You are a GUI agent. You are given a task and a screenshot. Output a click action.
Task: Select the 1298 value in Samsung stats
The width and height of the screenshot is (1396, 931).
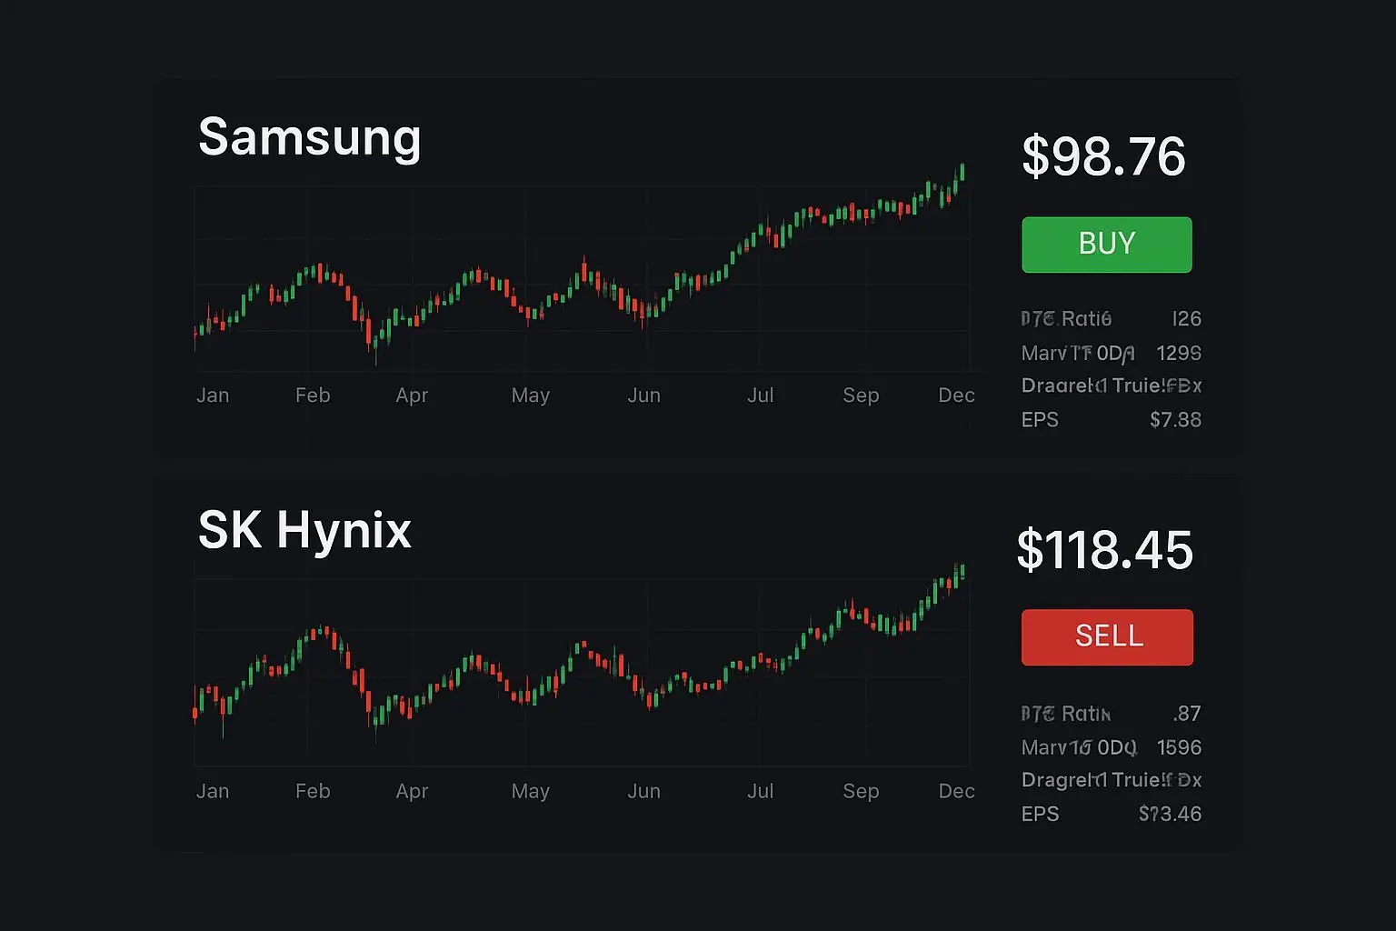point(1179,353)
